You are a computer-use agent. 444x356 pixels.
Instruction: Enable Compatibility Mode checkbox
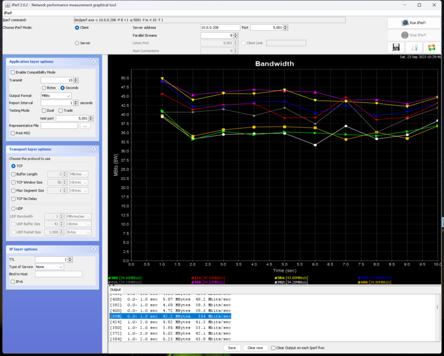13,72
